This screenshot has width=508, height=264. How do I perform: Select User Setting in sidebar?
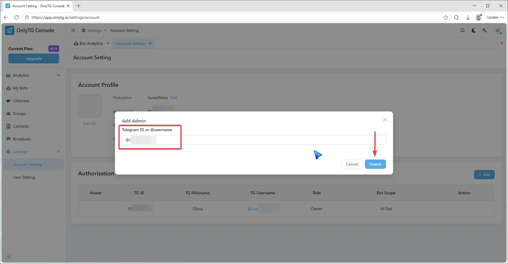(x=24, y=177)
